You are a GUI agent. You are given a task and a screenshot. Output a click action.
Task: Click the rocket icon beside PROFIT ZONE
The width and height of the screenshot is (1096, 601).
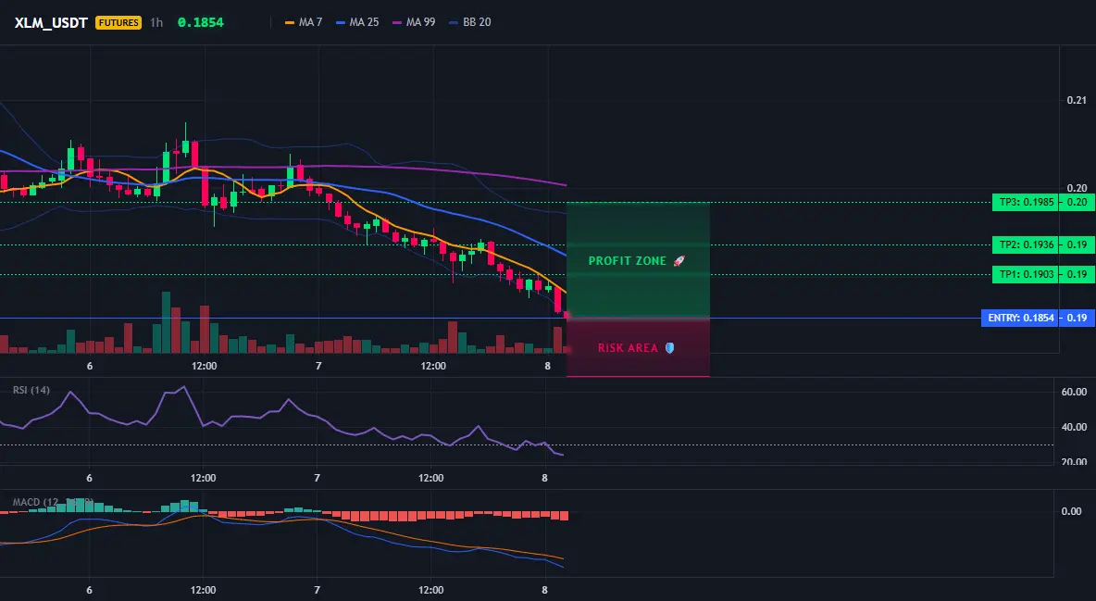point(679,261)
